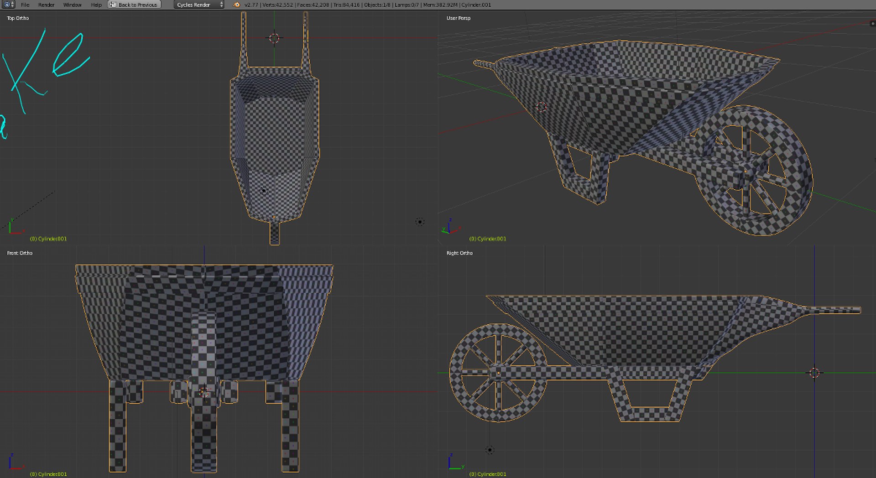Image resolution: width=876 pixels, height=478 pixels.
Task: Open the File menu
Action: click(25, 5)
